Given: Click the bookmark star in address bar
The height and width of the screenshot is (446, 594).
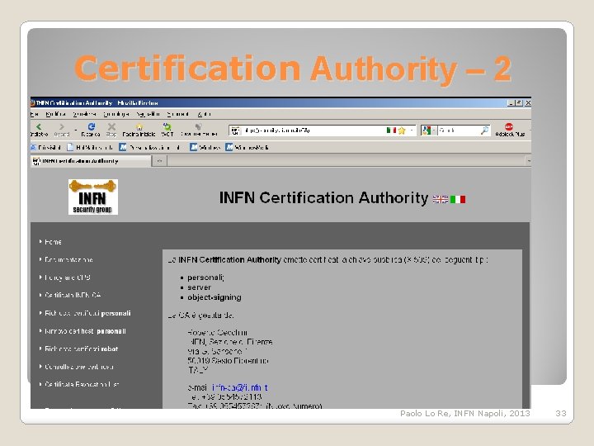Looking at the screenshot, I should pyautogui.click(x=402, y=130).
